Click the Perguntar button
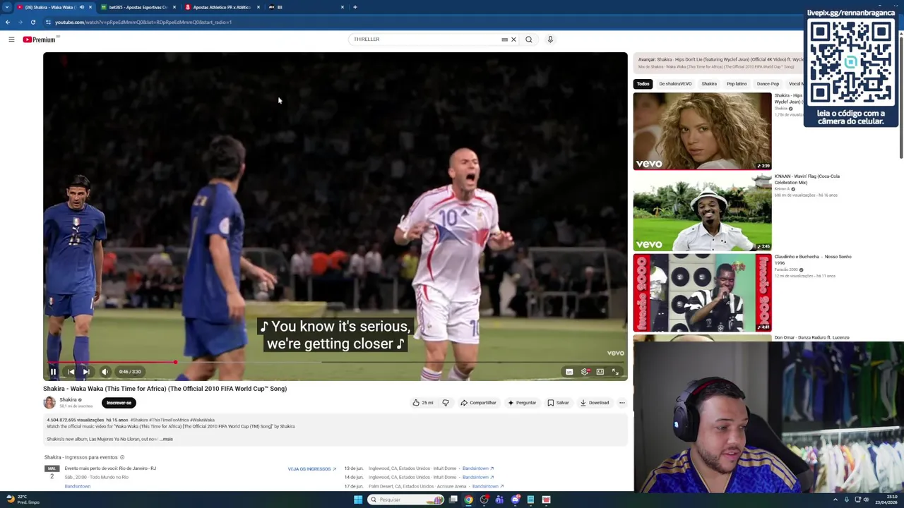The image size is (904, 508). (x=522, y=403)
